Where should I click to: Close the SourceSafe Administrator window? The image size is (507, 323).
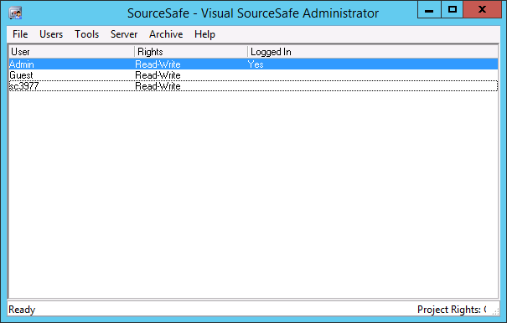coord(482,10)
